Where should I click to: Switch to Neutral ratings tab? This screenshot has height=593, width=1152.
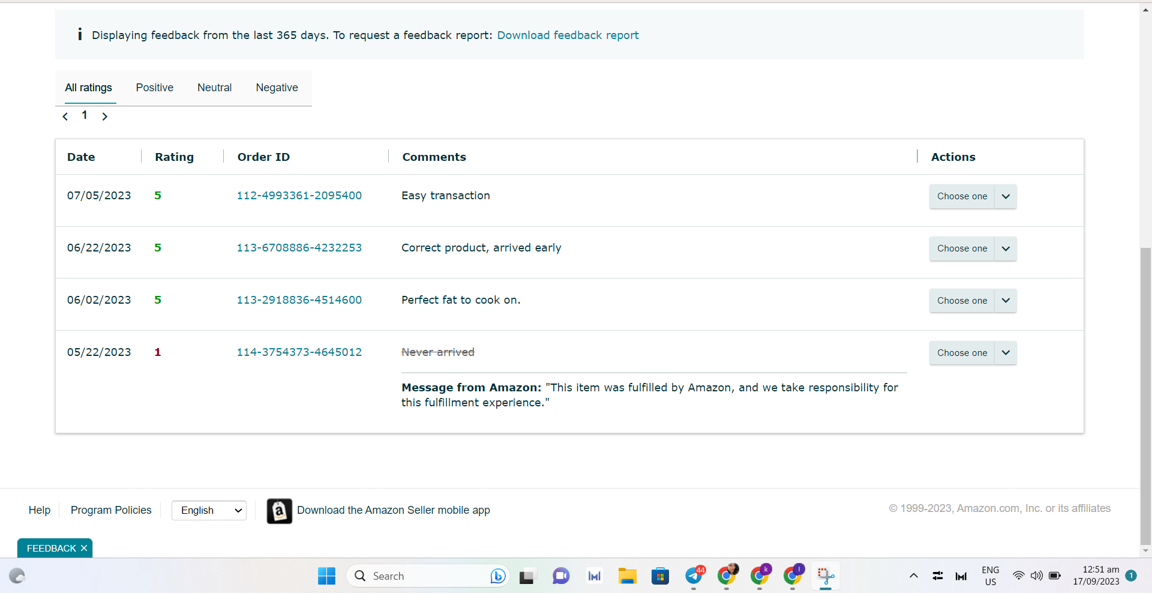(x=215, y=88)
